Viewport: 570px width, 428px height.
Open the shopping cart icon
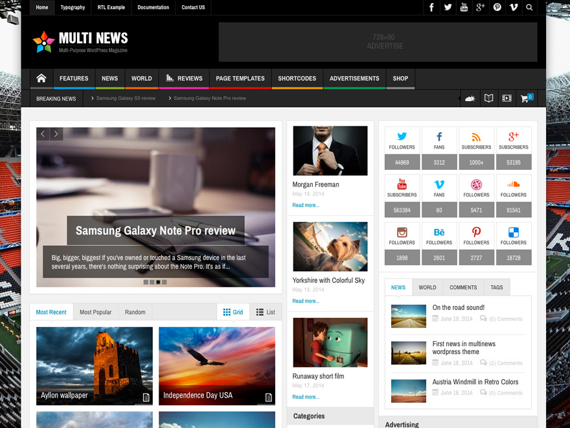coord(526,99)
